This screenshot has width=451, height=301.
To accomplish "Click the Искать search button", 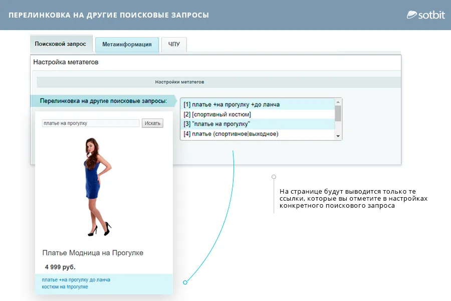I will click(152, 123).
